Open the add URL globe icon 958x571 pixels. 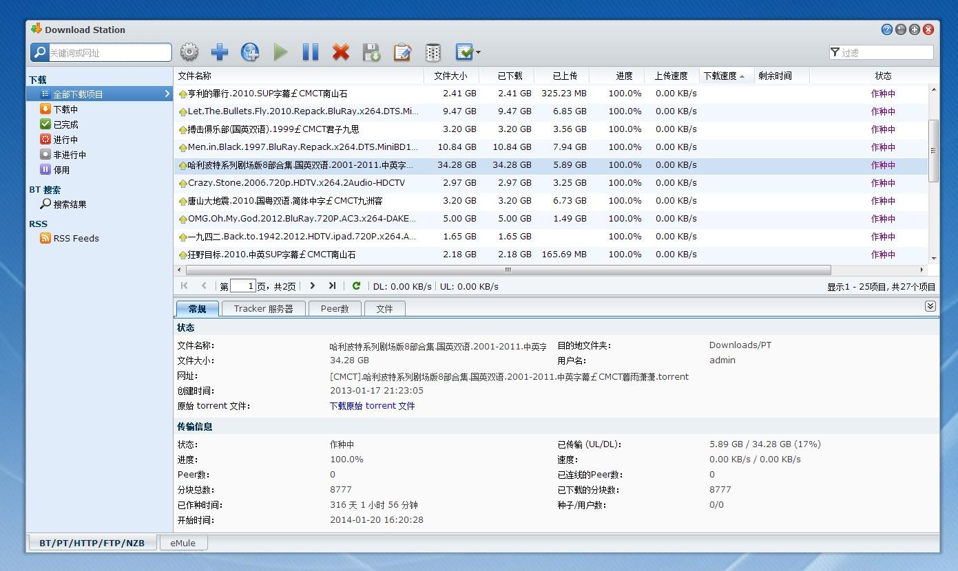coord(251,52)
